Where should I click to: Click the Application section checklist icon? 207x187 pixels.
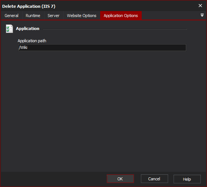point(9,29)
